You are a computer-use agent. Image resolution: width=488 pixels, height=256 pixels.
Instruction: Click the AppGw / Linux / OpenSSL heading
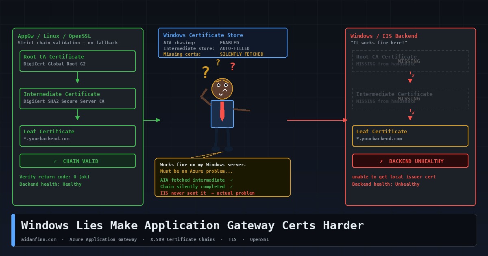tap(54, 36)
